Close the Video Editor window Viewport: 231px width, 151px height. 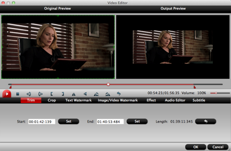(x=3, y=3)
